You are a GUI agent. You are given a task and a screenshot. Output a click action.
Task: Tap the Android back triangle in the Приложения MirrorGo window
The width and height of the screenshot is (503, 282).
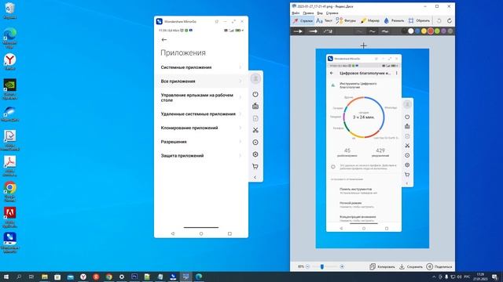pyautogui.click(x=173, y=233)
